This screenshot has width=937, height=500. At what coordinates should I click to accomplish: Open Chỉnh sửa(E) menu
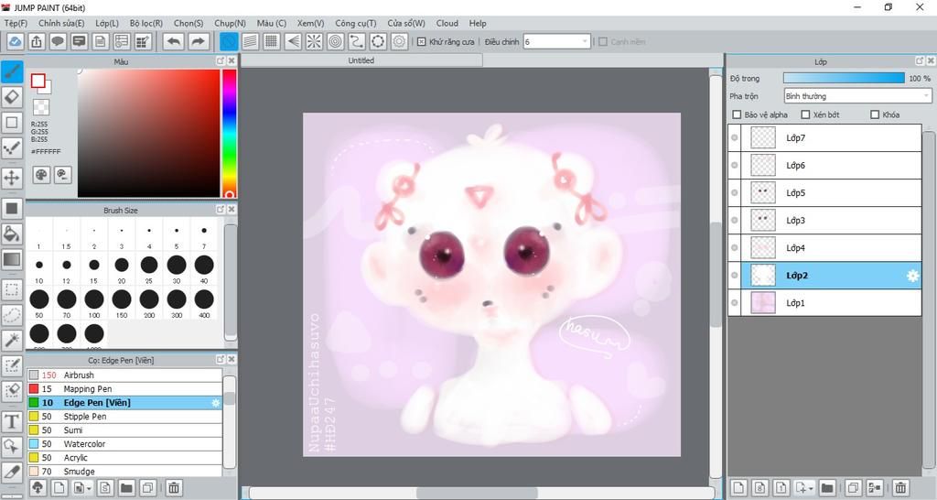coord(61,23)
